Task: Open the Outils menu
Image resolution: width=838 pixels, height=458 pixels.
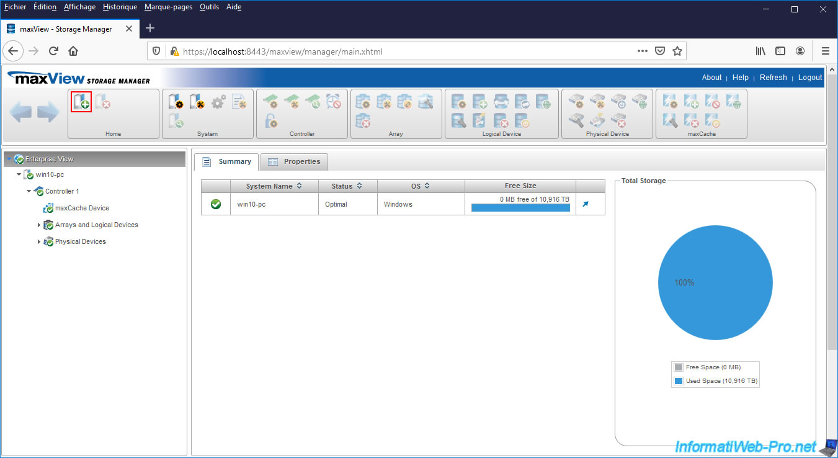Action: [209, 7]
